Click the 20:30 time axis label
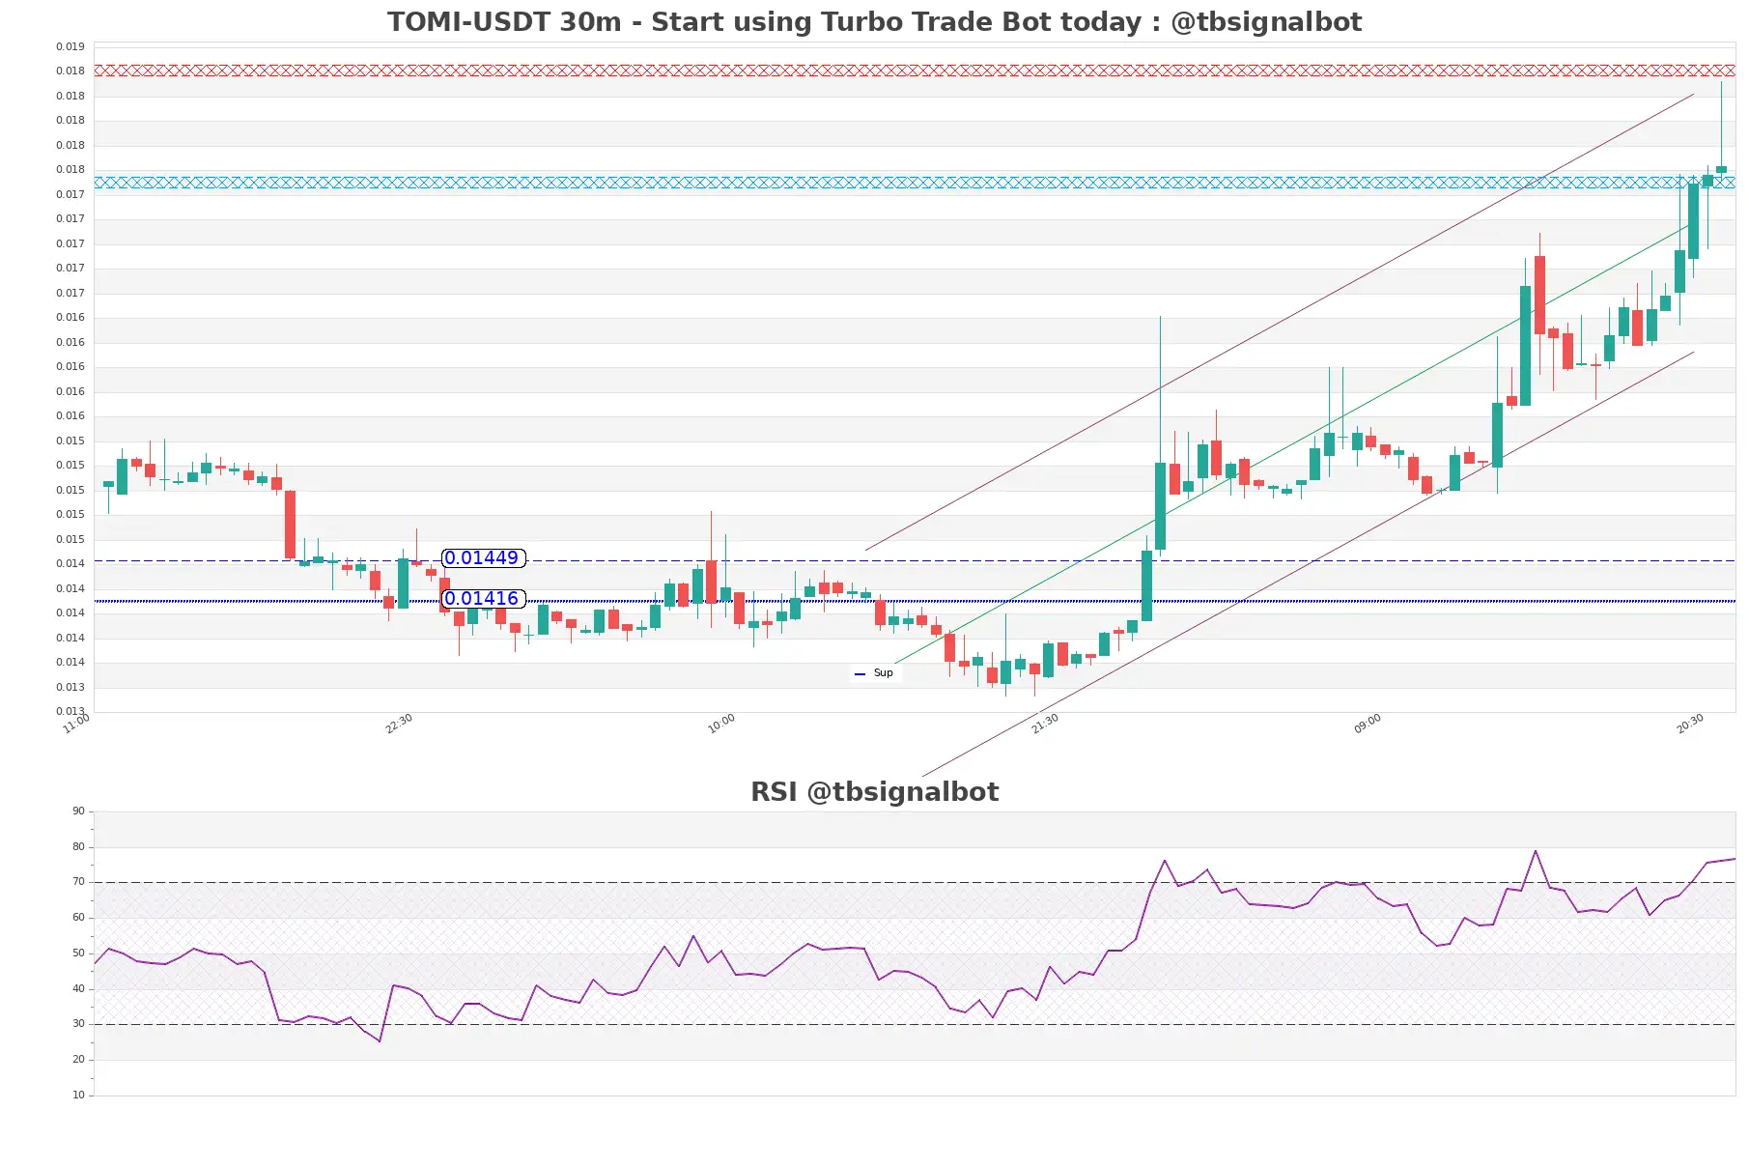1749x1167 pixels. (x=1690, y=724)
